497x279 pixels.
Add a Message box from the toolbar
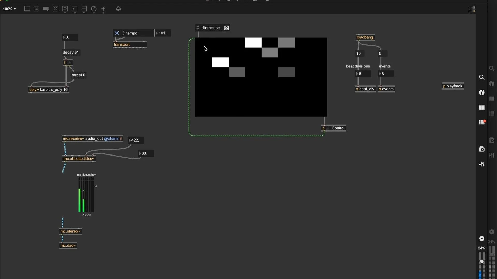(x=36, y=9)
